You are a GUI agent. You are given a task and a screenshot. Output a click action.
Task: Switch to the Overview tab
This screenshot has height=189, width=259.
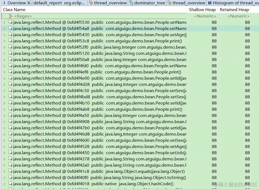pyautogui.click(x=14, y=3)
